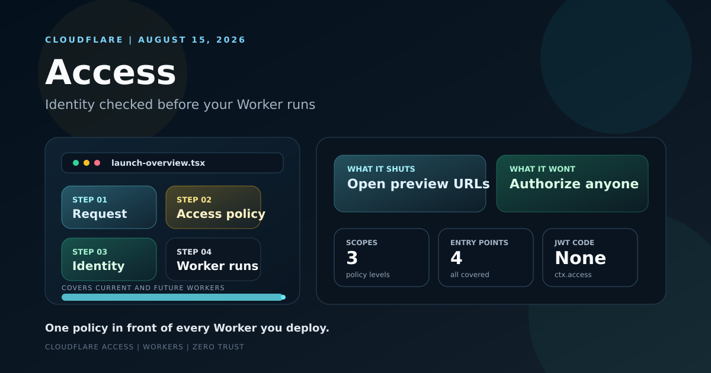Click the footer Cloudflare Access | Workers | Zero Trust
Image resolution: width=711 pixels, height=373 pixels.
pos(145,347)
